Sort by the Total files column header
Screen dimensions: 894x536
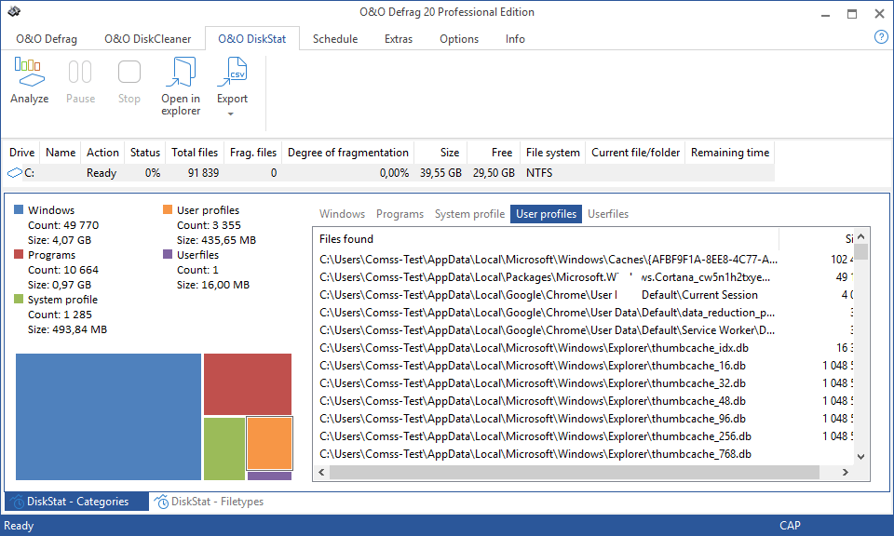point(195,153)
